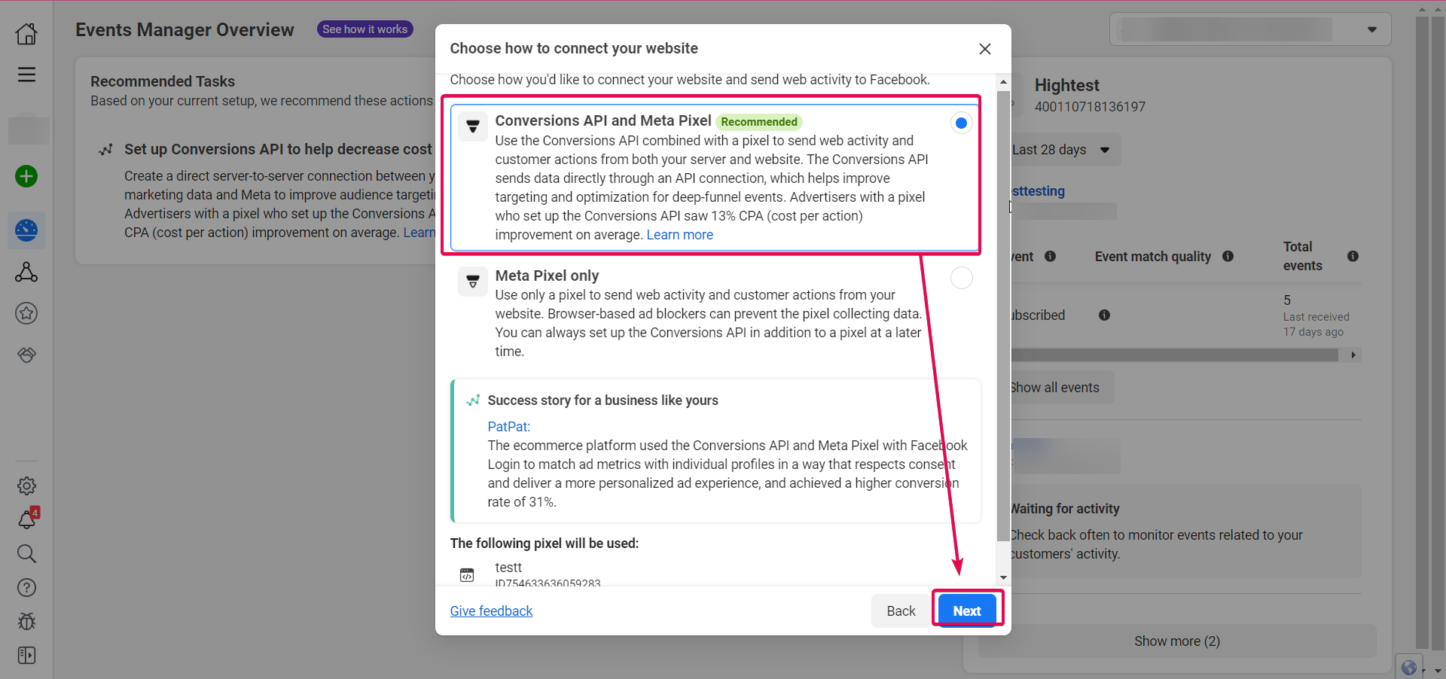Open the Give feedback link

(x=491, y=610)
